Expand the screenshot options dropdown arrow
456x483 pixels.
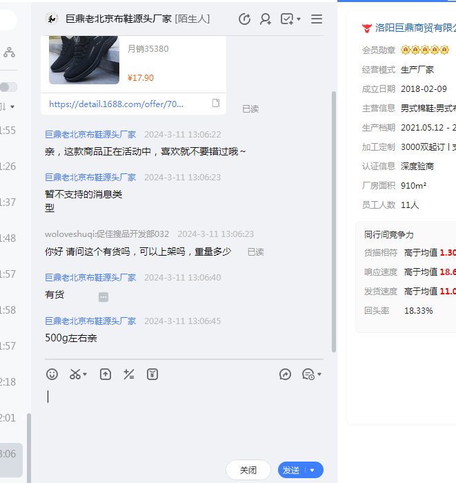point(86,375)
